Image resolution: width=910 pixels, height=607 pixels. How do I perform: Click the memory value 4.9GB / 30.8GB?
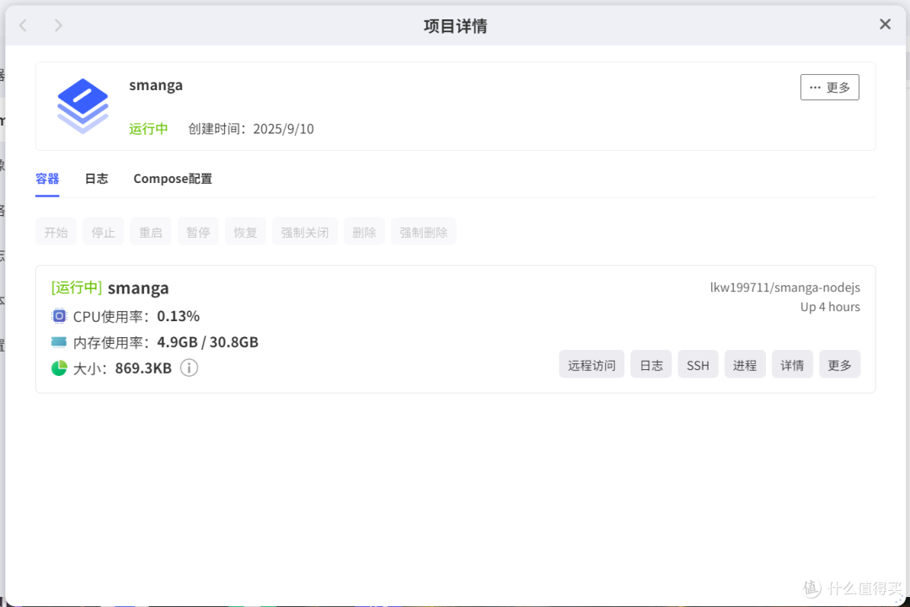pos(208,341)
